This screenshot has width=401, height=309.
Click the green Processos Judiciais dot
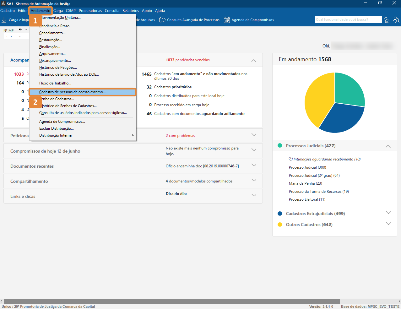click(x=280, y=146)
